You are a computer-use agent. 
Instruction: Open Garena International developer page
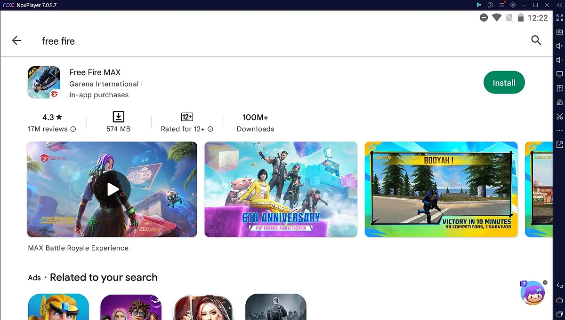pos(106,84)
